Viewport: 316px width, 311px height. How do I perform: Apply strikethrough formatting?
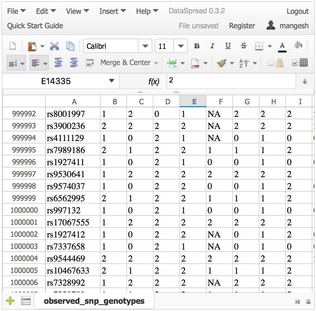coord(243,46)
